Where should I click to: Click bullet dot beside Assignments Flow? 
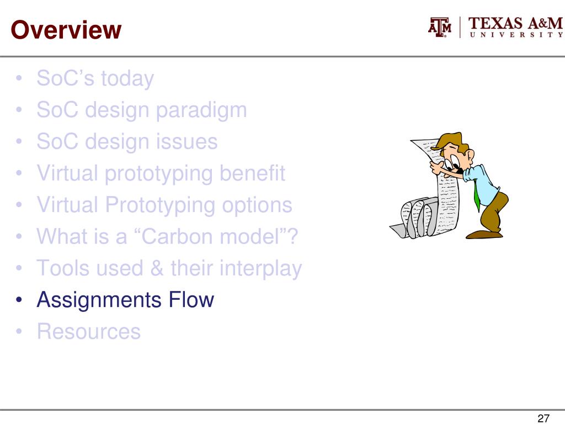[x=19, y=300]
